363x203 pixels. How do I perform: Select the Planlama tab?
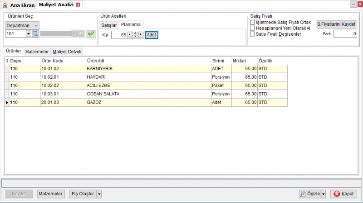131,24
